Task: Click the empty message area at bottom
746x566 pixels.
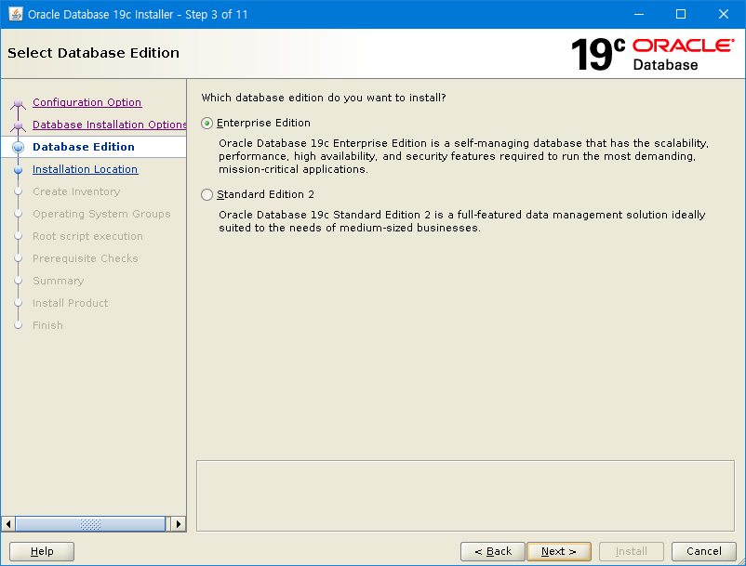Action: pos(465,494)
